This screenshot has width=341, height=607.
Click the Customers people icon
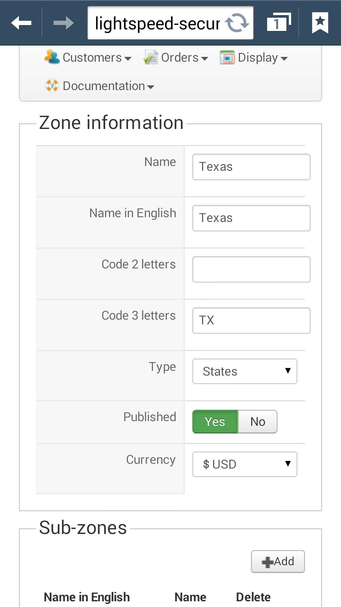point(52,57)
